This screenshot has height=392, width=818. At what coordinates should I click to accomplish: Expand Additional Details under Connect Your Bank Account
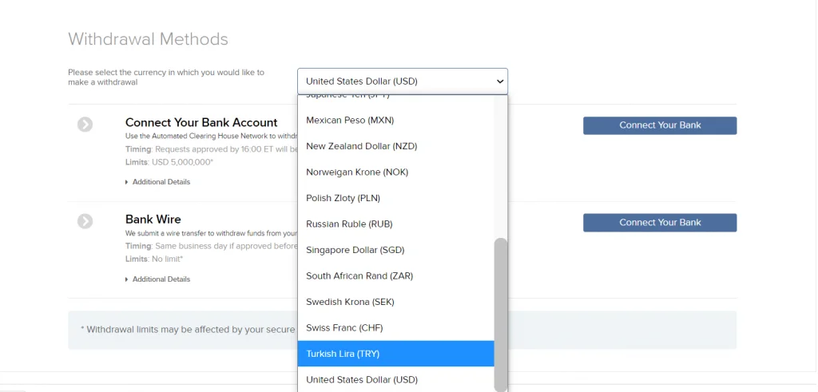coord(158,182)
